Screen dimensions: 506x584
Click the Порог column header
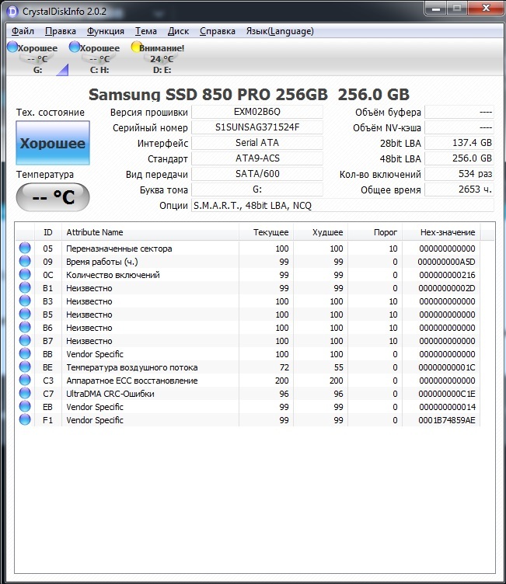coord(375,232)
